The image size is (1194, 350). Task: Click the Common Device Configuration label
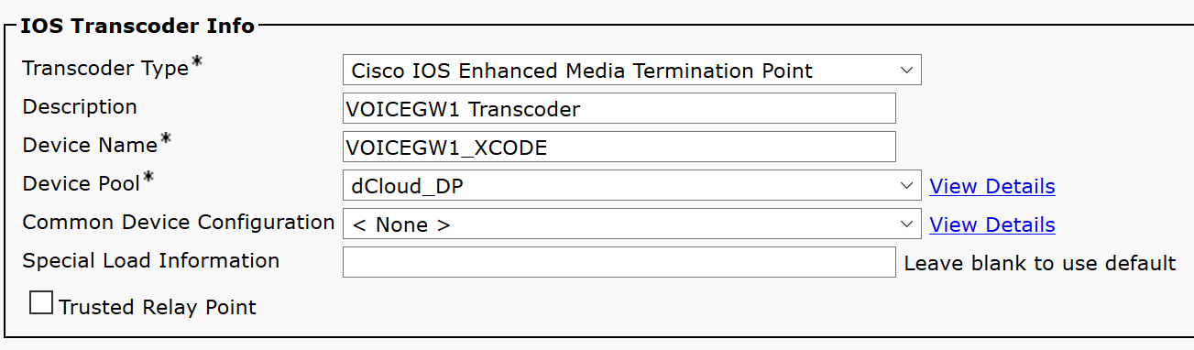coord(179,223)
